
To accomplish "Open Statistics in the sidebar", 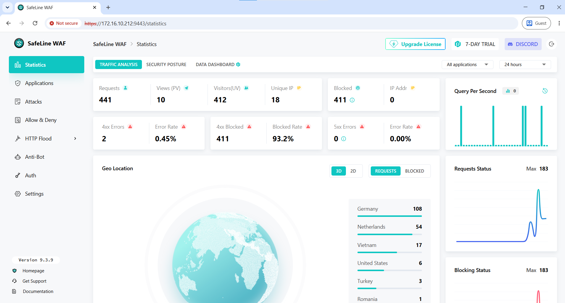I will click(x=46, y=65).
